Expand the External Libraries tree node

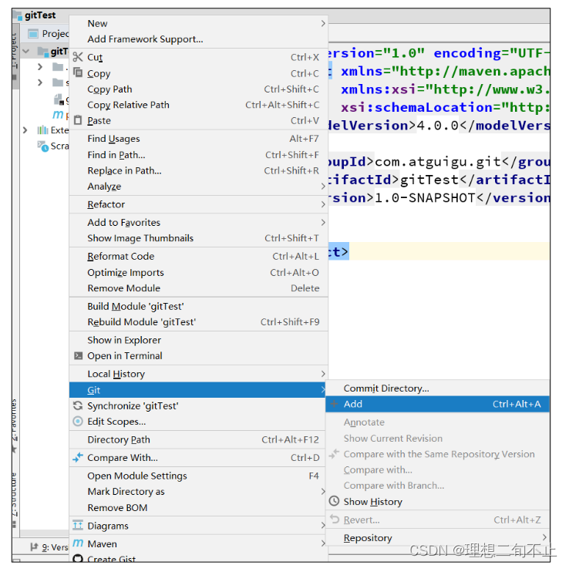(x=25, y=130)
